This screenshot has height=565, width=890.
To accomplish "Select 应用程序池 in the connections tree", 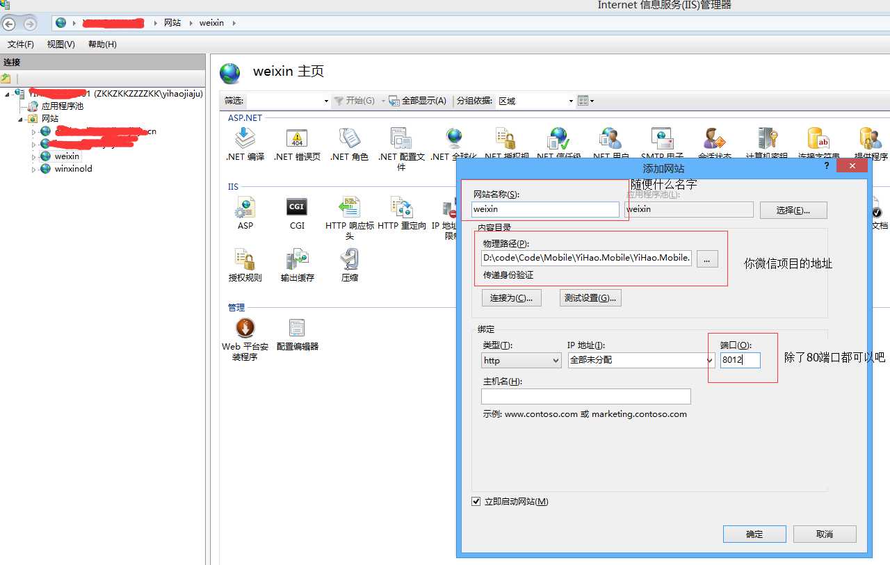I will 62,106.
